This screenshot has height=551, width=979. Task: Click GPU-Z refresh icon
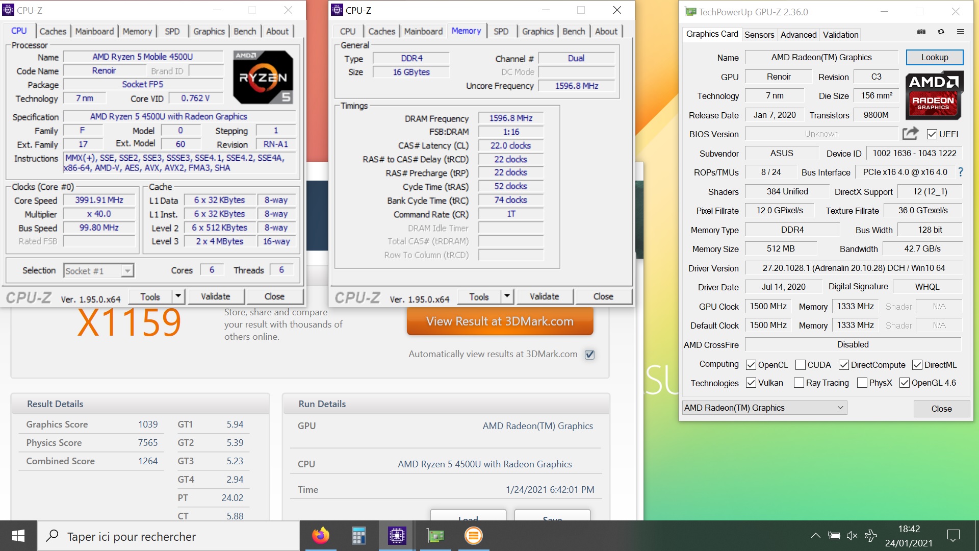coord(941,32)
